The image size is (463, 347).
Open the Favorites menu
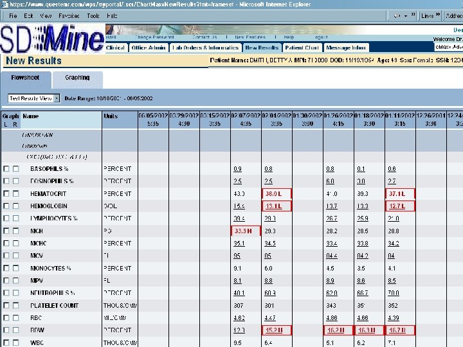(x=69, y=15)
